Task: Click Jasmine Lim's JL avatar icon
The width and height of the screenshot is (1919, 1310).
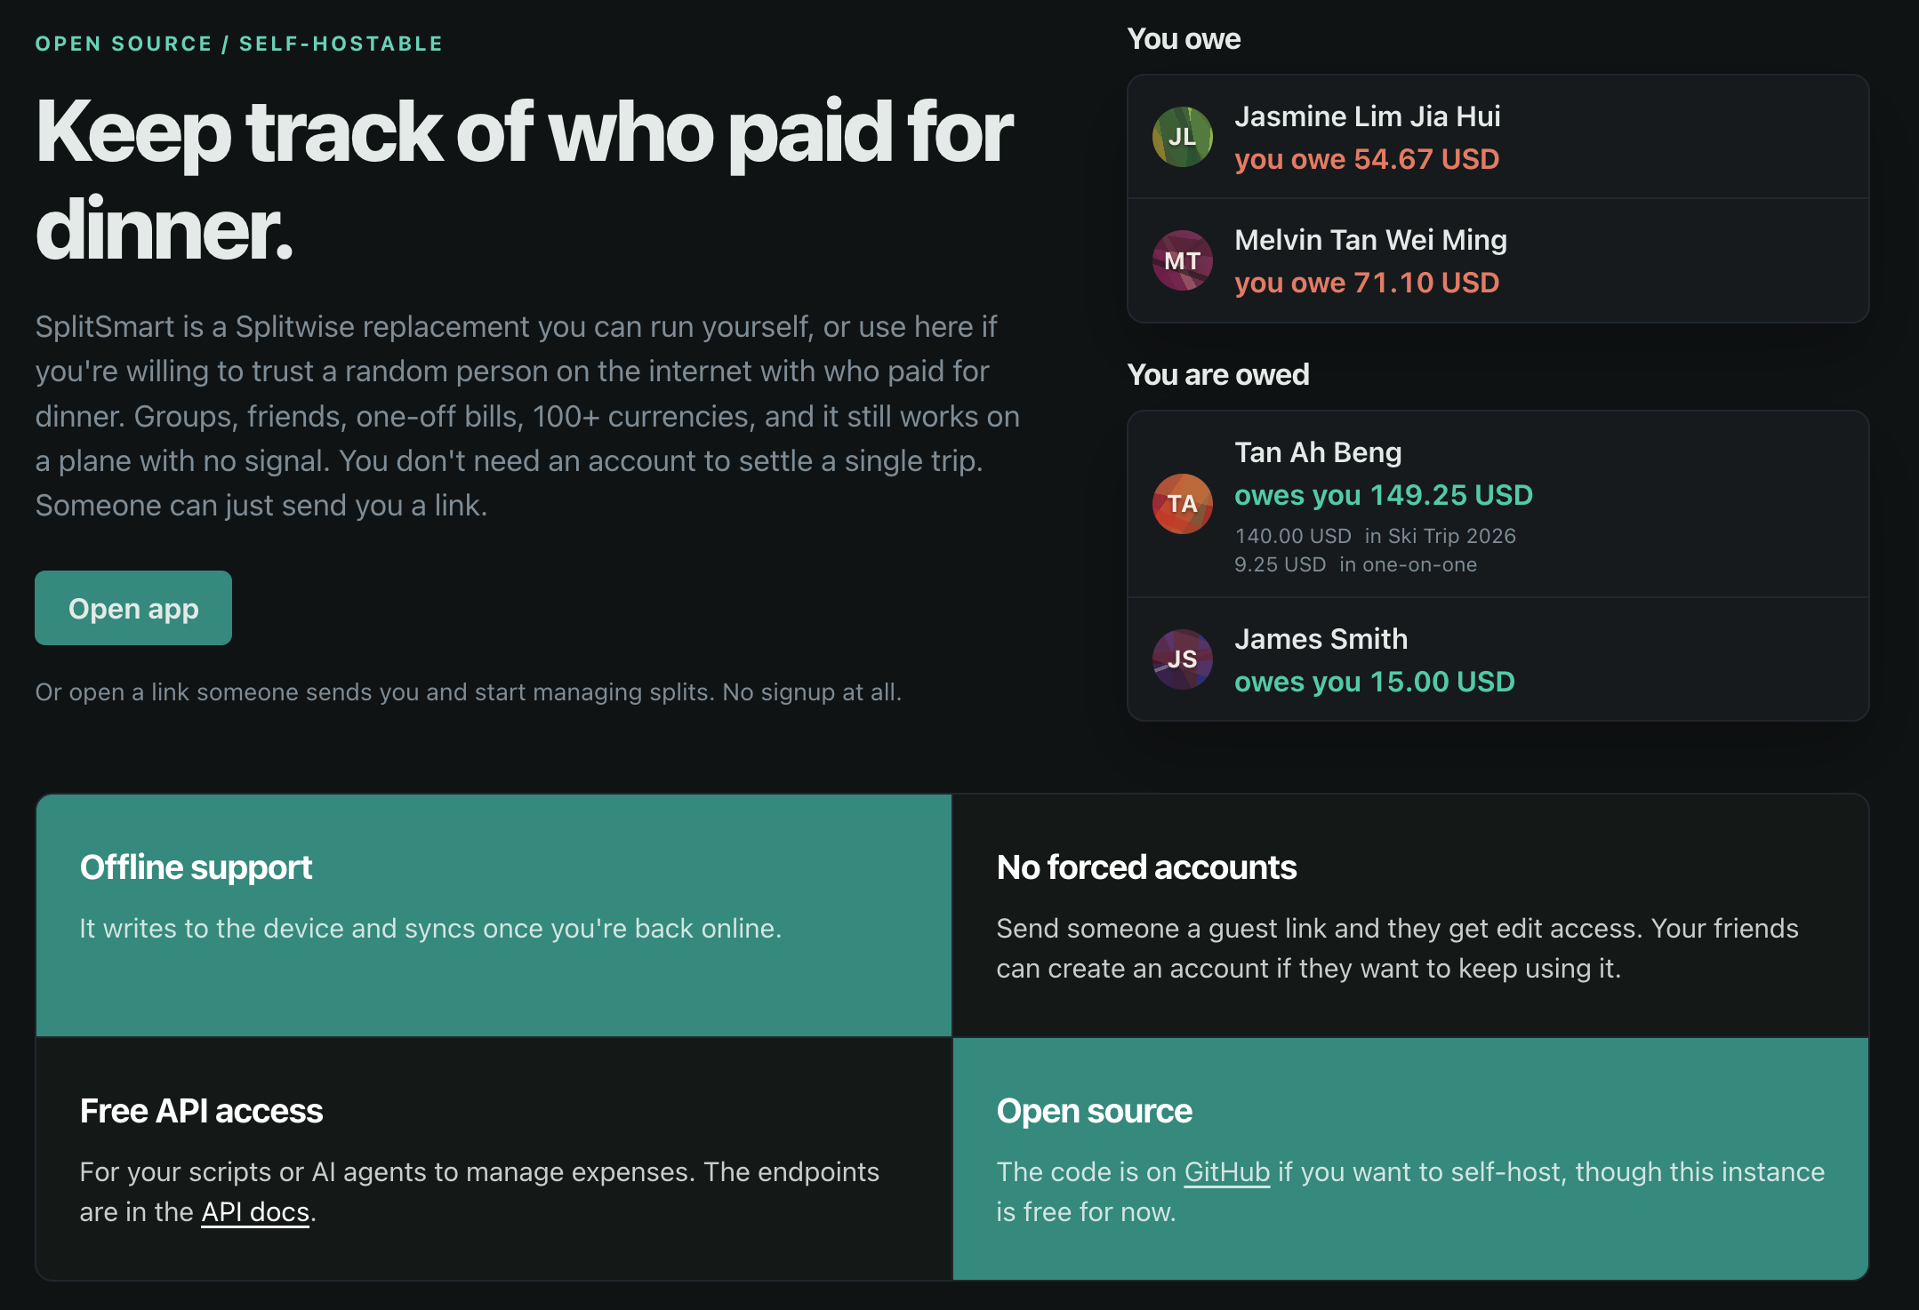Action: pos(1182,137)
